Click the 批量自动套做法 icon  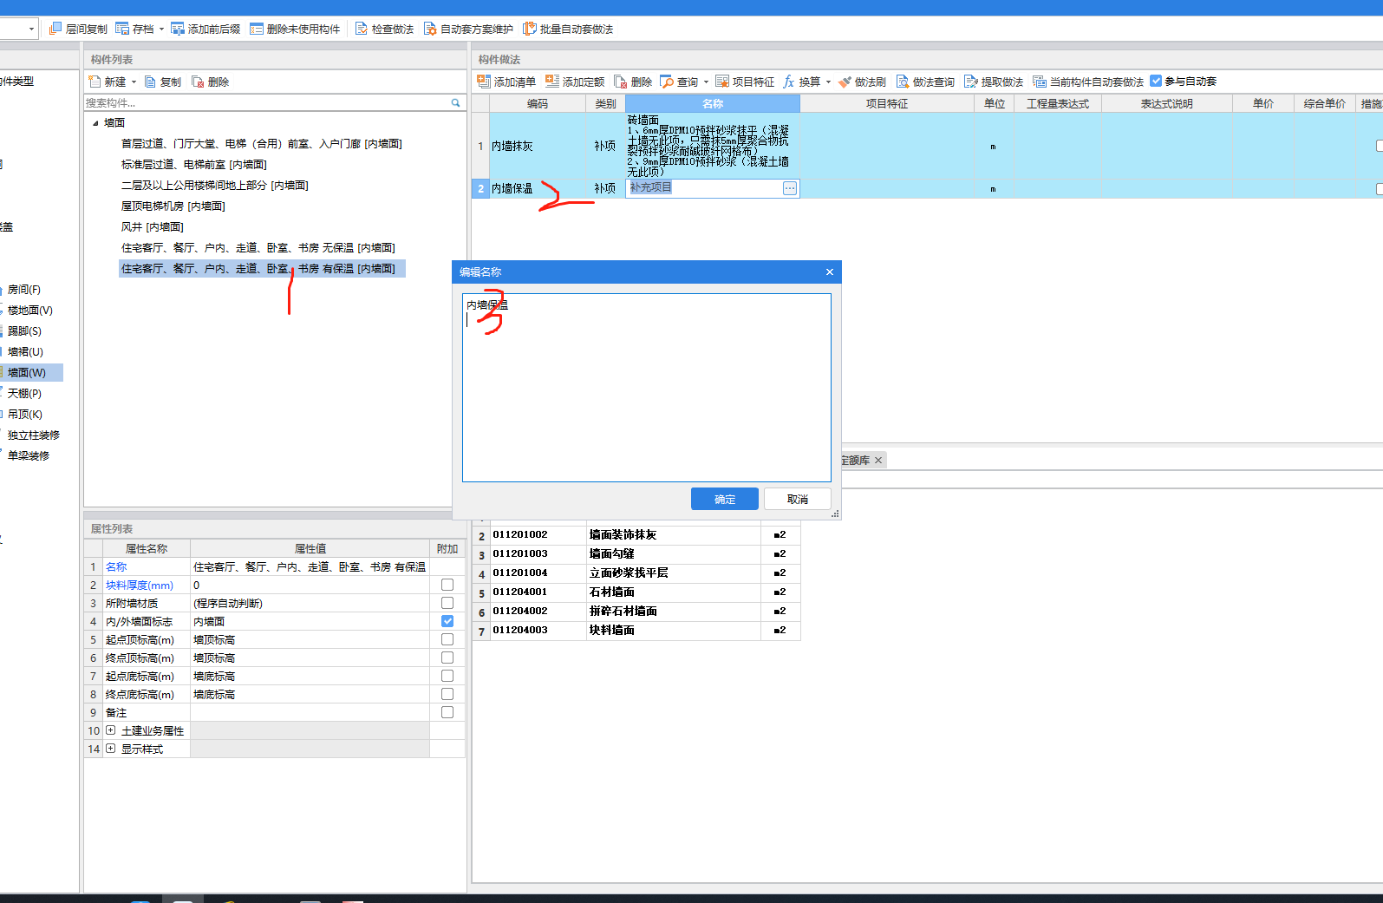[x=530, y=29]
